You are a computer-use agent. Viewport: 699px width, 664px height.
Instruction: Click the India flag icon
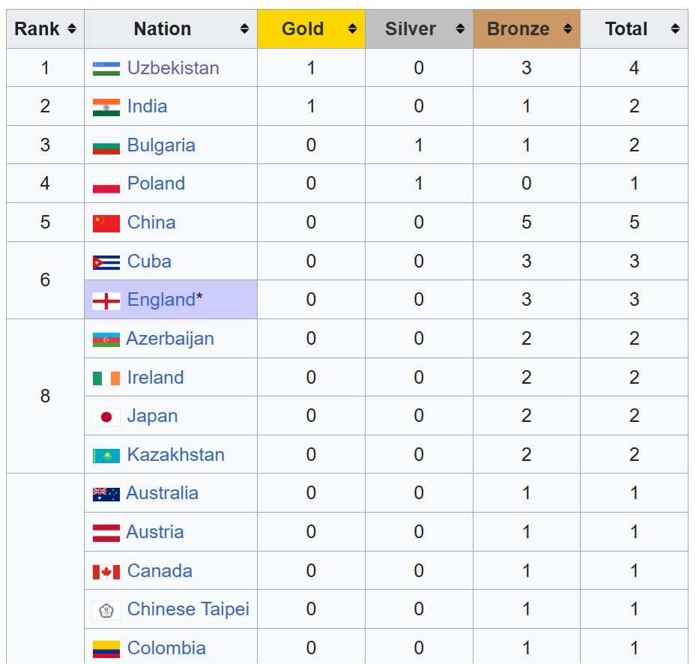(106, 107)
